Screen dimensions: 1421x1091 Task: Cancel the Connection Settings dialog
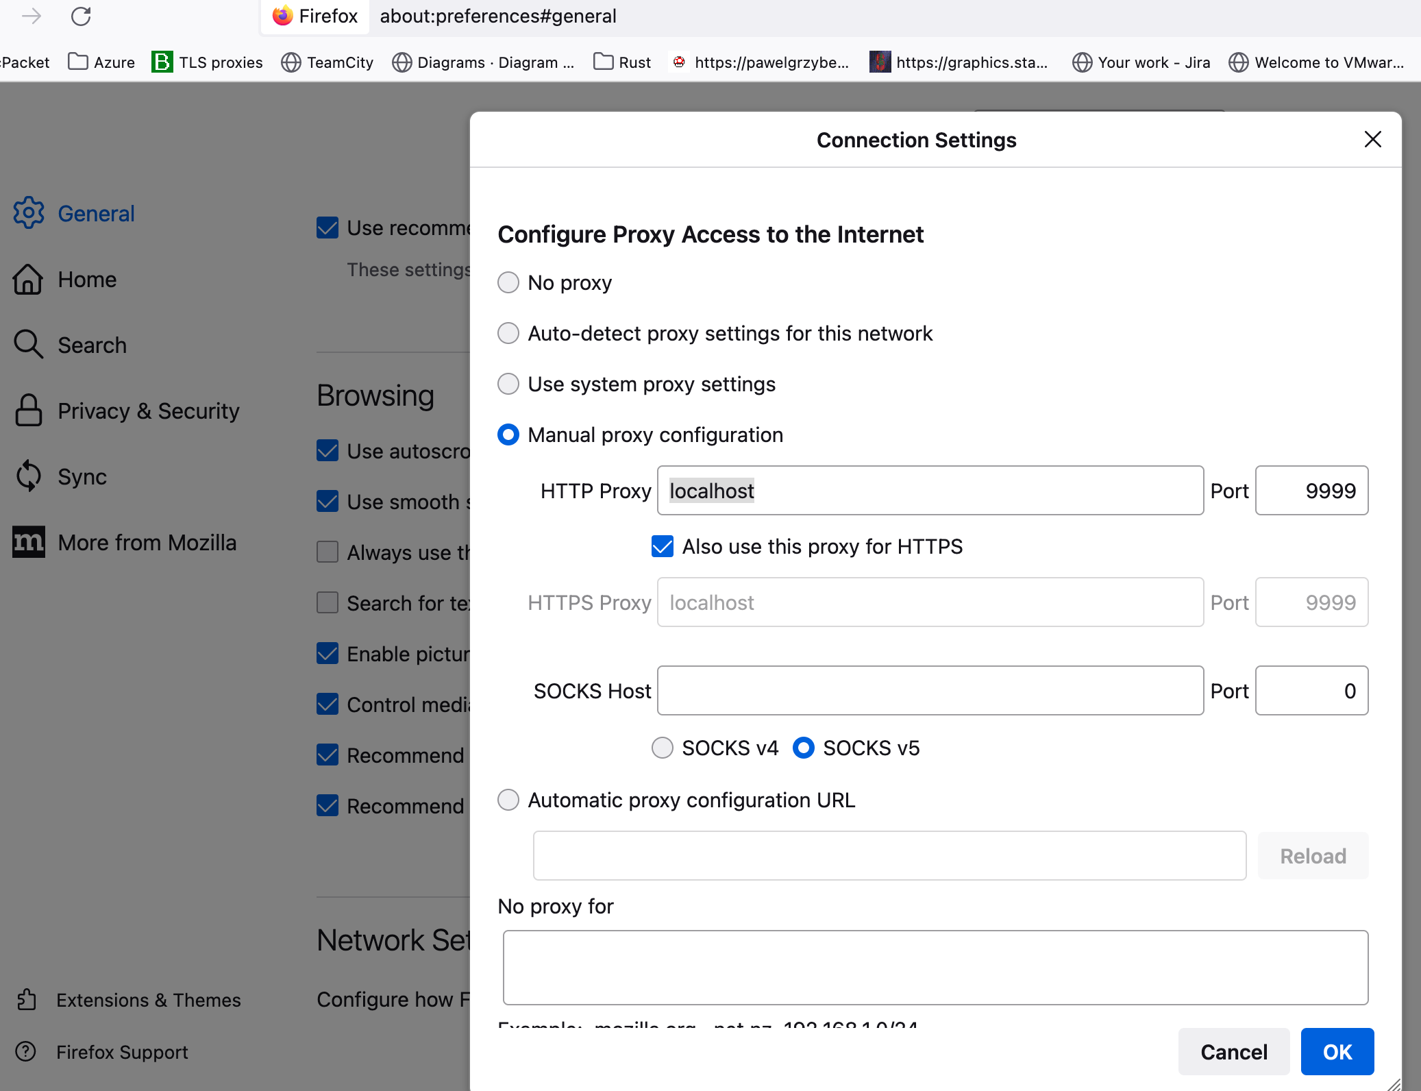[1233, 1051]
